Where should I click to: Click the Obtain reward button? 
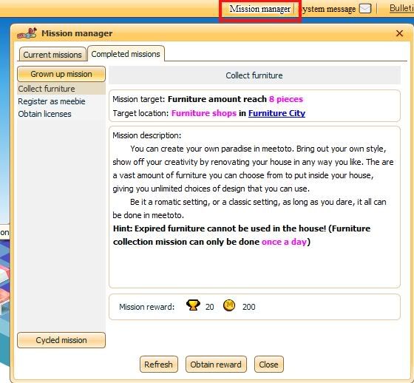point(216,365)
